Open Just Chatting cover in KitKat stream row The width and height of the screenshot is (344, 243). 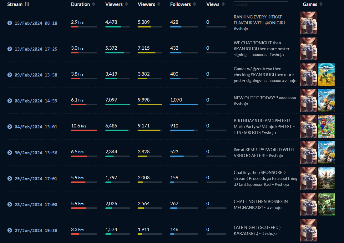[308, 23]
